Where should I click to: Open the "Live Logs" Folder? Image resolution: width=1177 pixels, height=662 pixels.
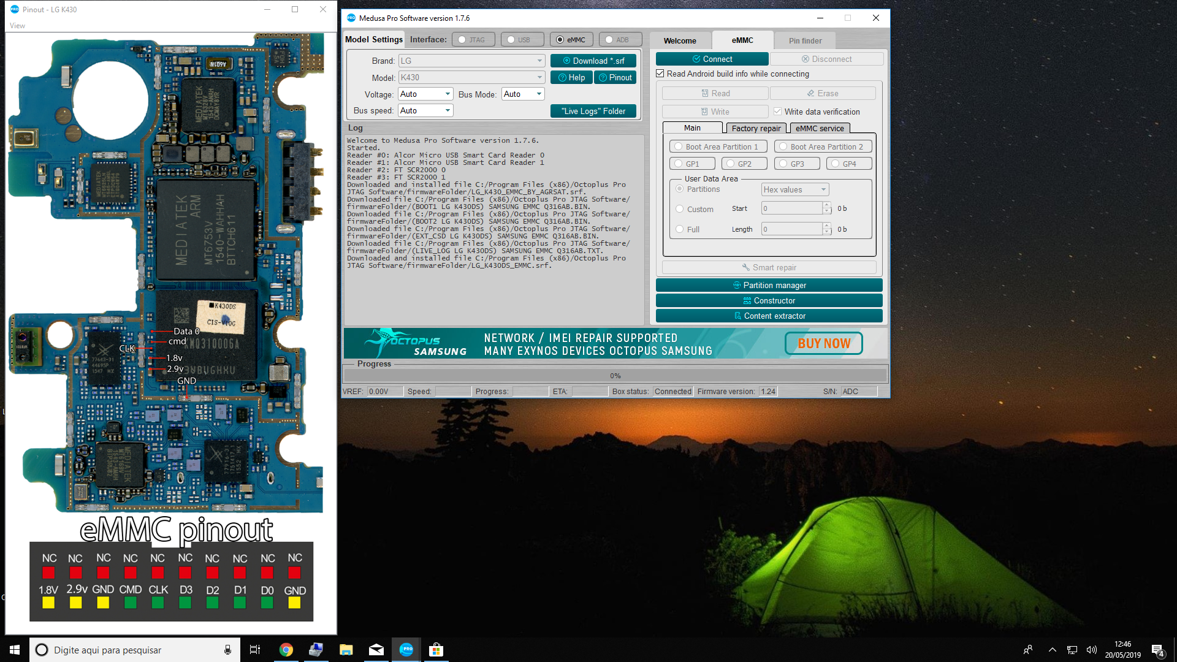pos(593,111)
